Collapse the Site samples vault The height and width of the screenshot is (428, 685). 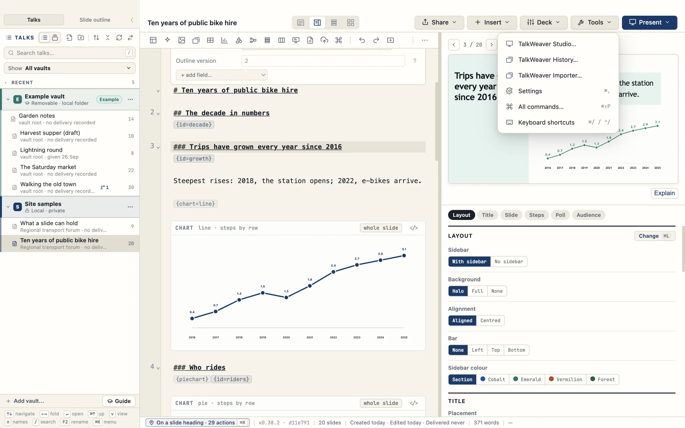[8, 207]
